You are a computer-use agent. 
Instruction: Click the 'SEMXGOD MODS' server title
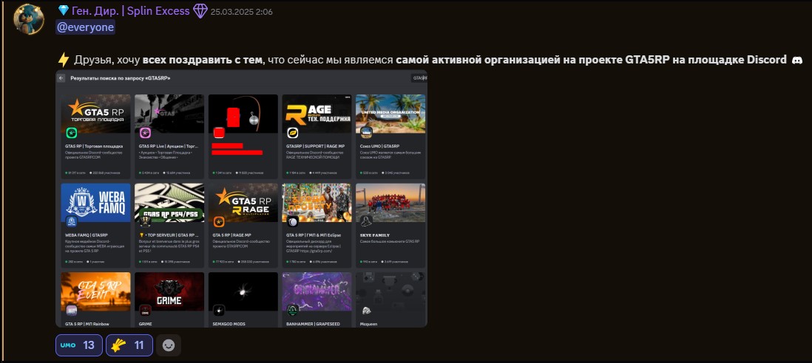click(x=229, y=325)
